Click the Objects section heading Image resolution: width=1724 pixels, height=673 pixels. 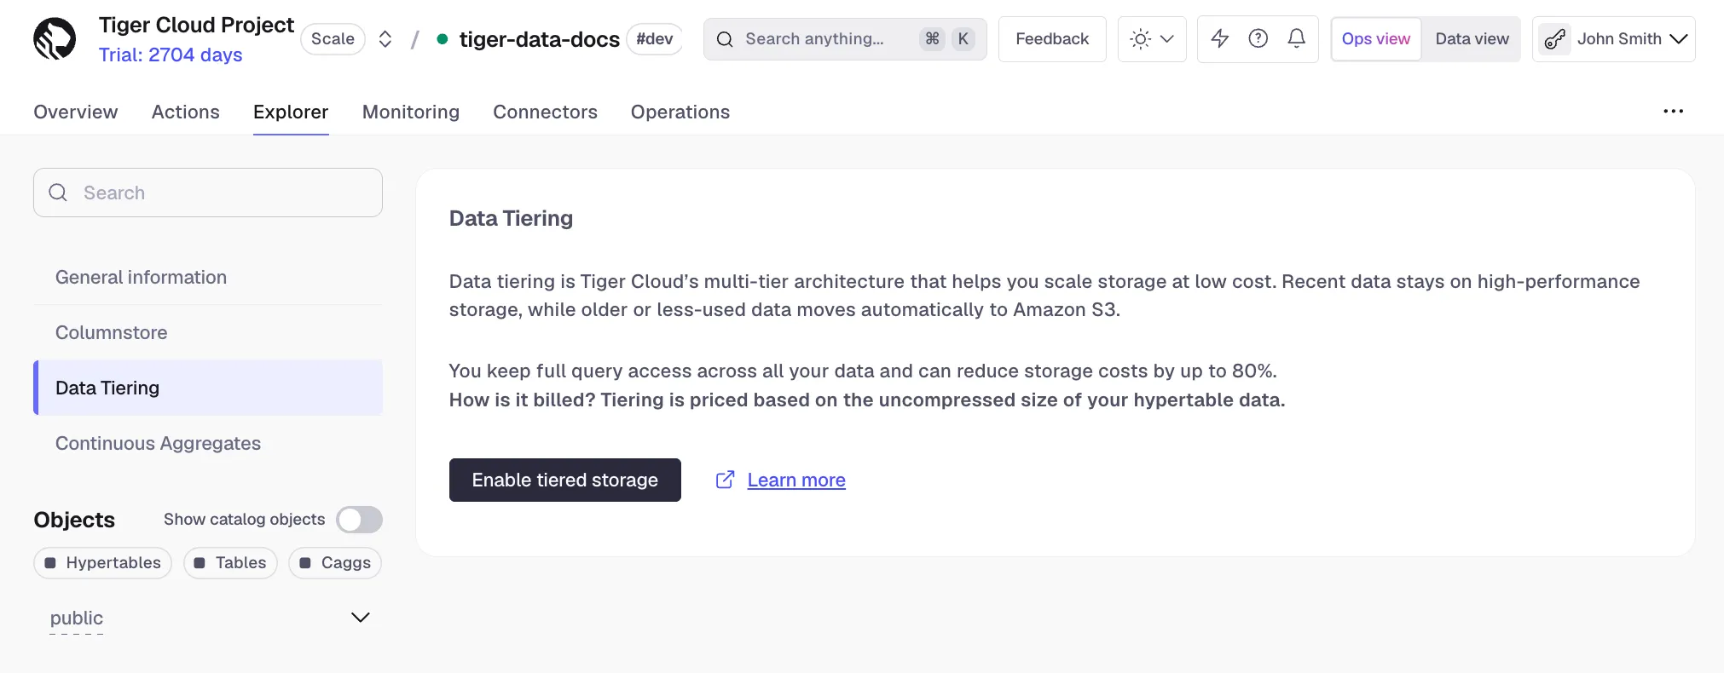coord(74,520)
